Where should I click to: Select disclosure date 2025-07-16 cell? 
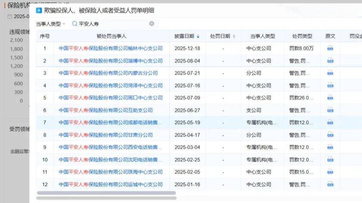click(187, 85)
